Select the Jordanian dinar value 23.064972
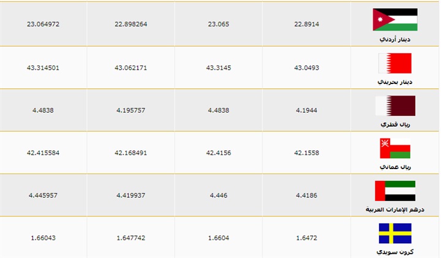This screenshot has width=441, height=258. (x=43, y=24)
